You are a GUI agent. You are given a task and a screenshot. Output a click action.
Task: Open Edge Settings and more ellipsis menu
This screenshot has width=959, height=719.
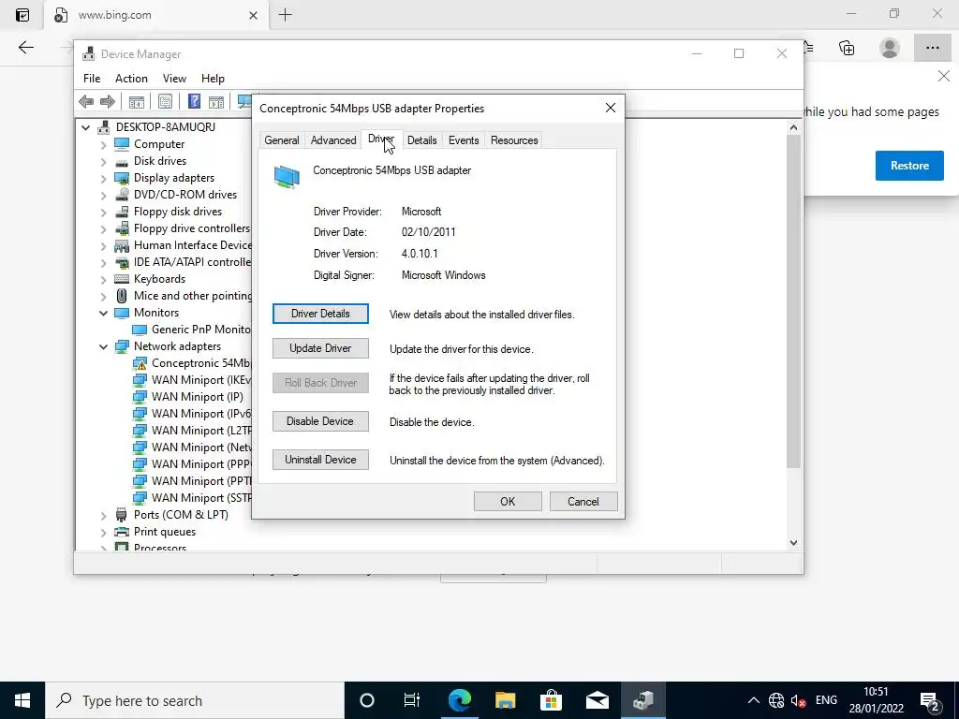pos(932,48)
